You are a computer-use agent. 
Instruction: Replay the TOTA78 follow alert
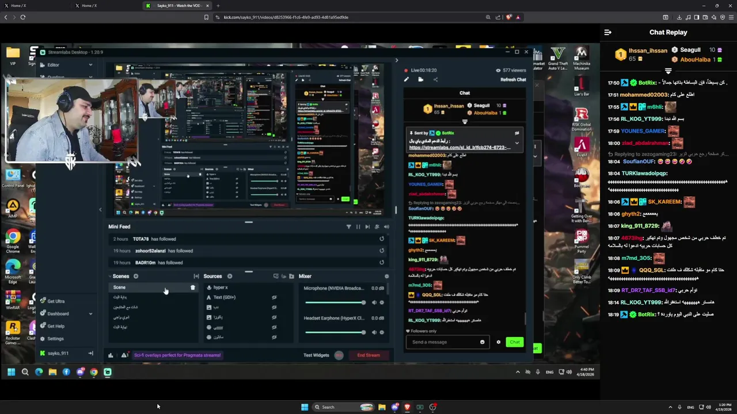[x=381, y=239]
